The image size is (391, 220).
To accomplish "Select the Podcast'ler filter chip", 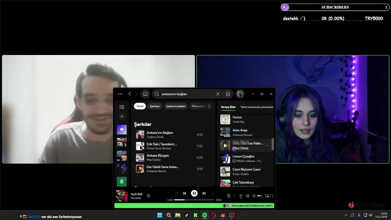I will point(199,106).
